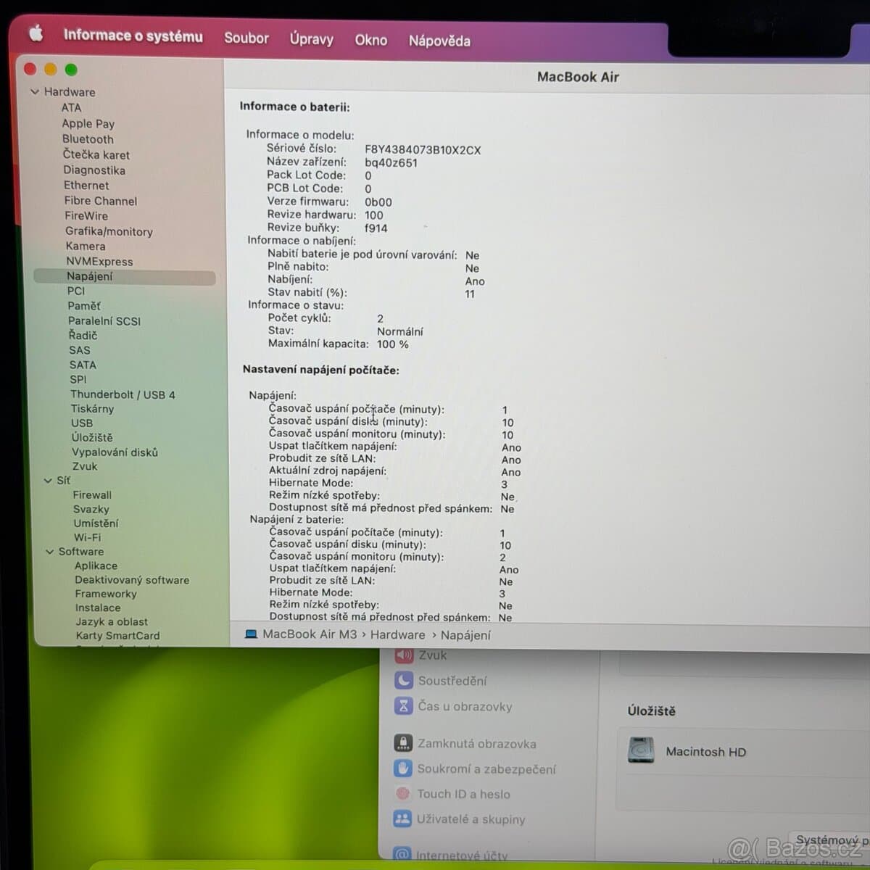Open Soukromí a zabezpečení hand icon
The image size is (870, 870).
[403, 768]
